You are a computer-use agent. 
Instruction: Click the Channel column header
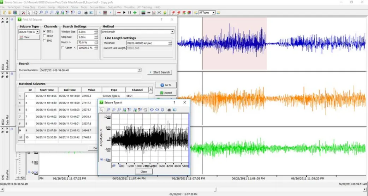tap(137, 90)
